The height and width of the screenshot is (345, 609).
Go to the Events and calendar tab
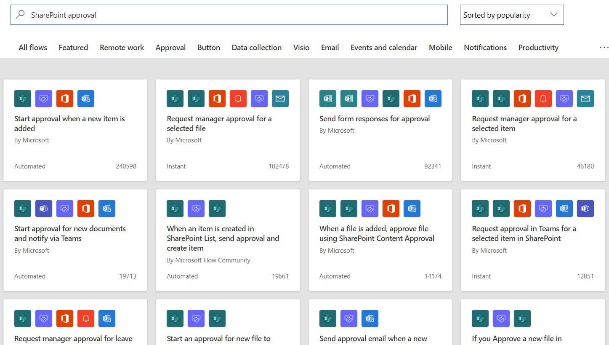[384, 48]
